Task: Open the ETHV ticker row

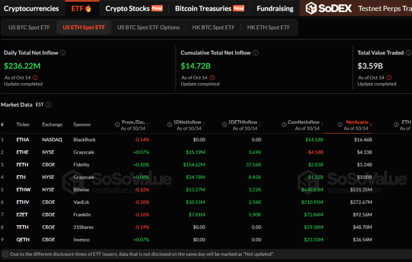Action: tap(23, 202)
